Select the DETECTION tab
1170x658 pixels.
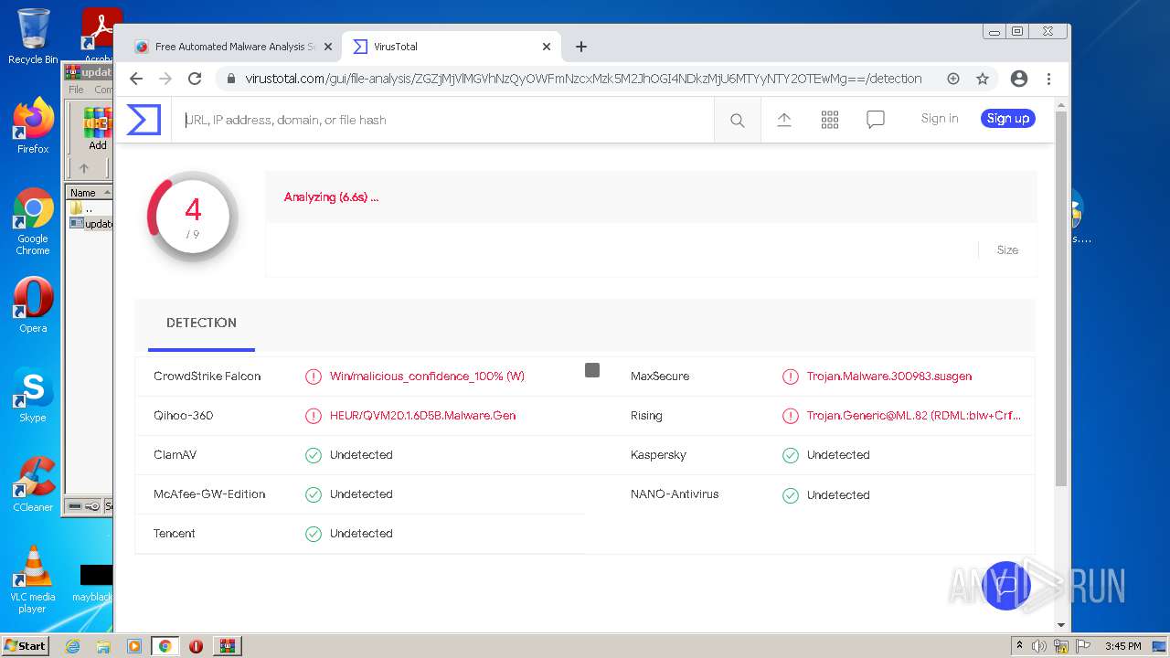(x=201, y=323)
